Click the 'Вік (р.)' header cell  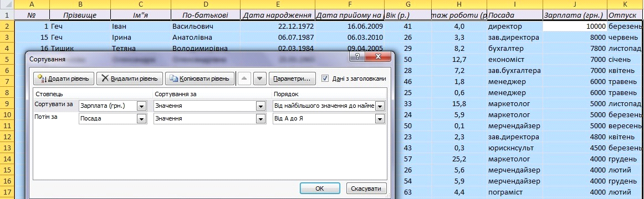(408, 15)
